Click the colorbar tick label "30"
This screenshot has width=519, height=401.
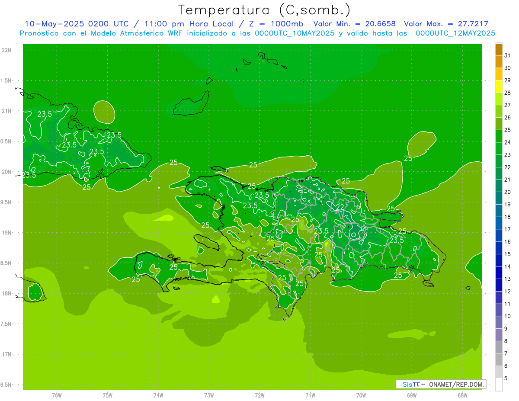[x=508, y=68]
